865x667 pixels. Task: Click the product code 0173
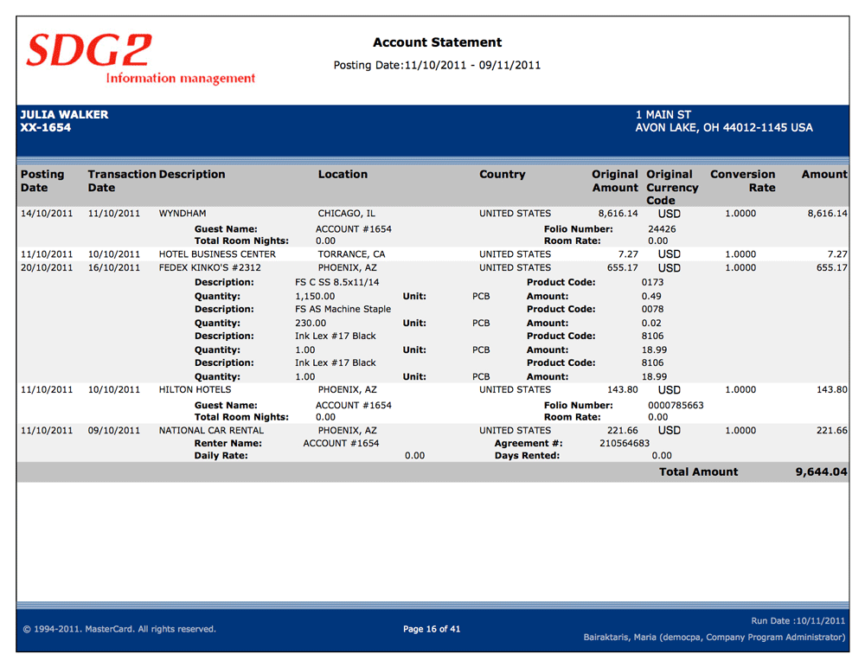point(652,283)
